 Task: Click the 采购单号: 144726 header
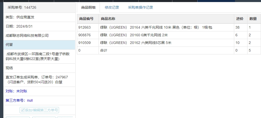coord(39,7)
